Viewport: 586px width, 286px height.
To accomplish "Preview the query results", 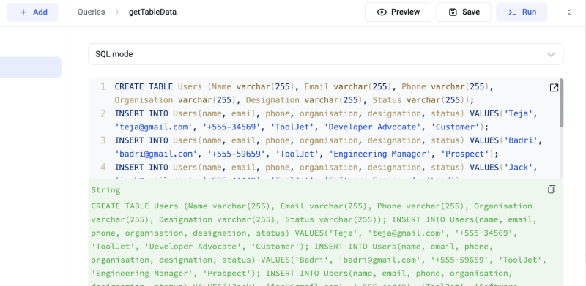I will click(x=398, y=12).
